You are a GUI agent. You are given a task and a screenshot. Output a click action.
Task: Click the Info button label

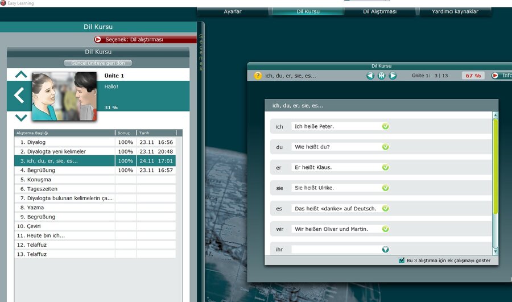[507, 76]
